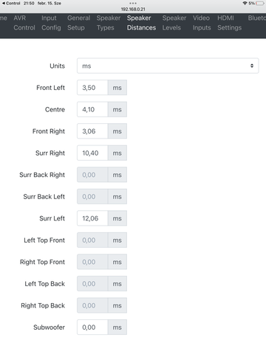Click the Surr Right distance field
266x354 pixels.
(x=92, y=153)
